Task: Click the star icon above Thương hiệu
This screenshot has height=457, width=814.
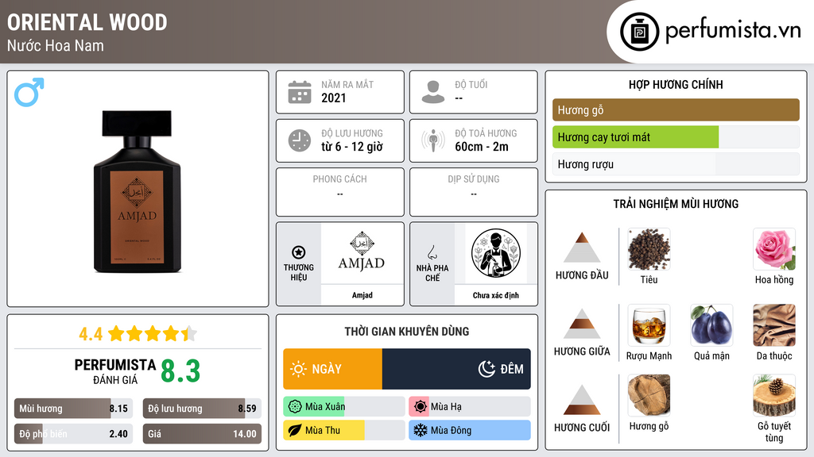Action: pos(299,252)
